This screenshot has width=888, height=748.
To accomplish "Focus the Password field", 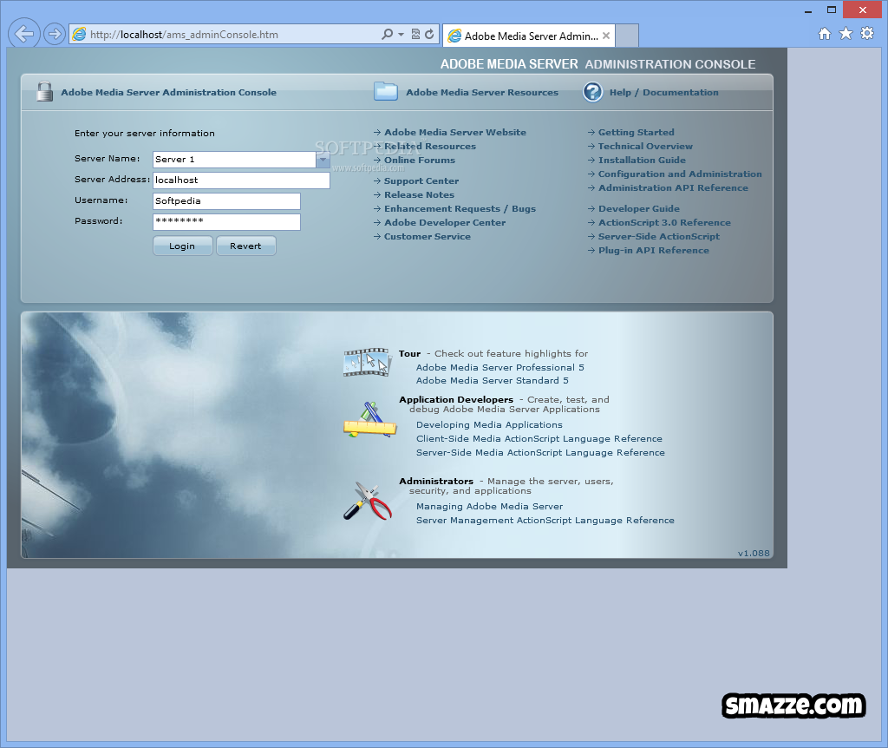I will tap(226, 222).
